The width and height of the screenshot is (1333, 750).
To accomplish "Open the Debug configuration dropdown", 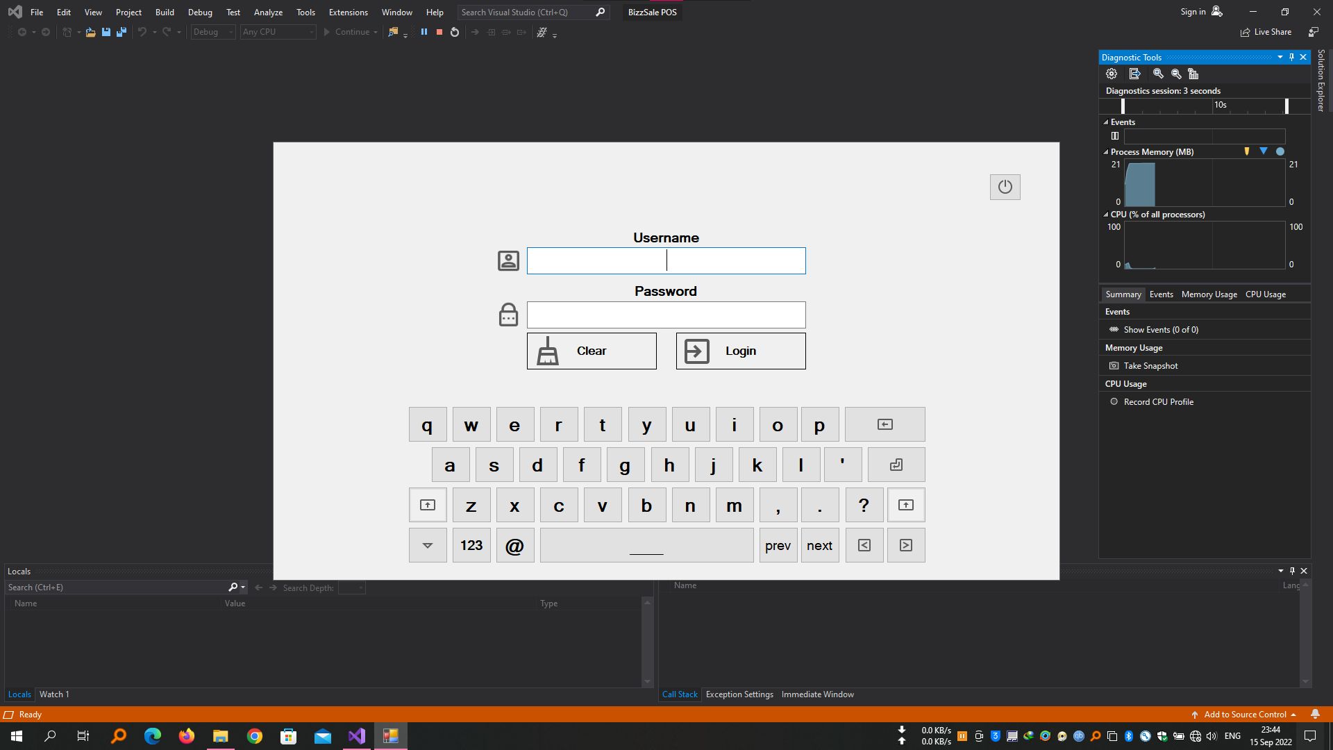I will (x=213, y=32).
